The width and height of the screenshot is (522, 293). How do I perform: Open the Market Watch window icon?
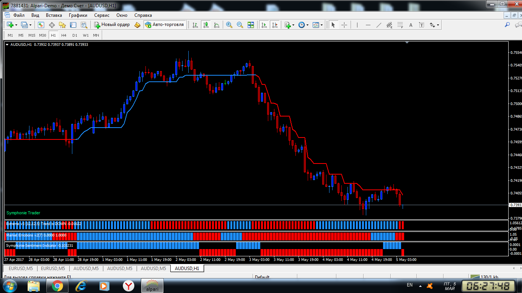(x=41, y=25)
